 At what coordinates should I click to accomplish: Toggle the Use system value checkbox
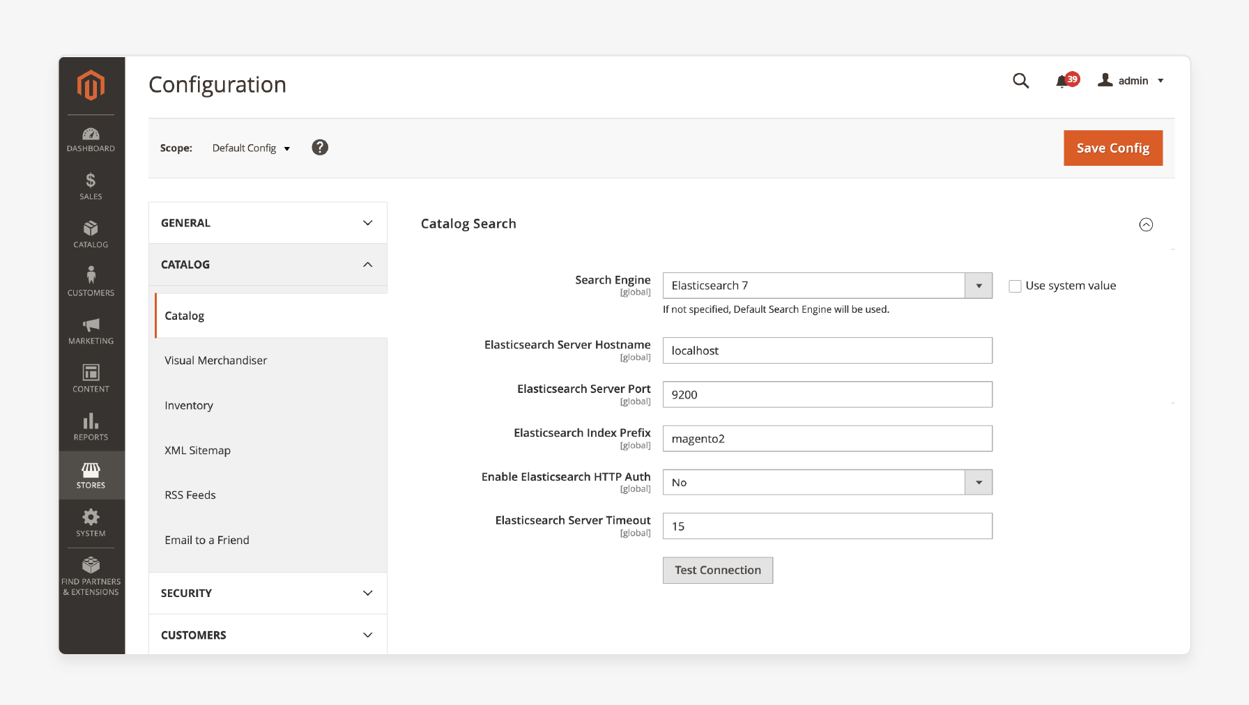1015,286
